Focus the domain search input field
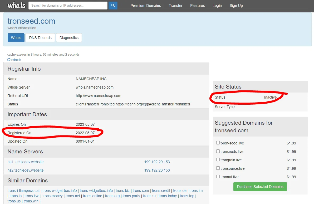This screenshot has height=204, width=314. point(68,6)
